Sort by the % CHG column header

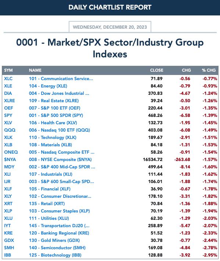click(x=209, y=70)
